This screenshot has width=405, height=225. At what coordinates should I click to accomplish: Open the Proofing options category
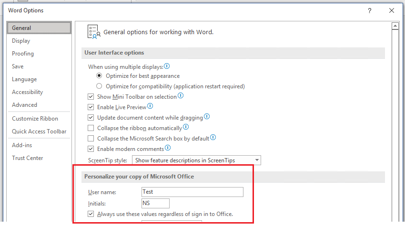23,54
